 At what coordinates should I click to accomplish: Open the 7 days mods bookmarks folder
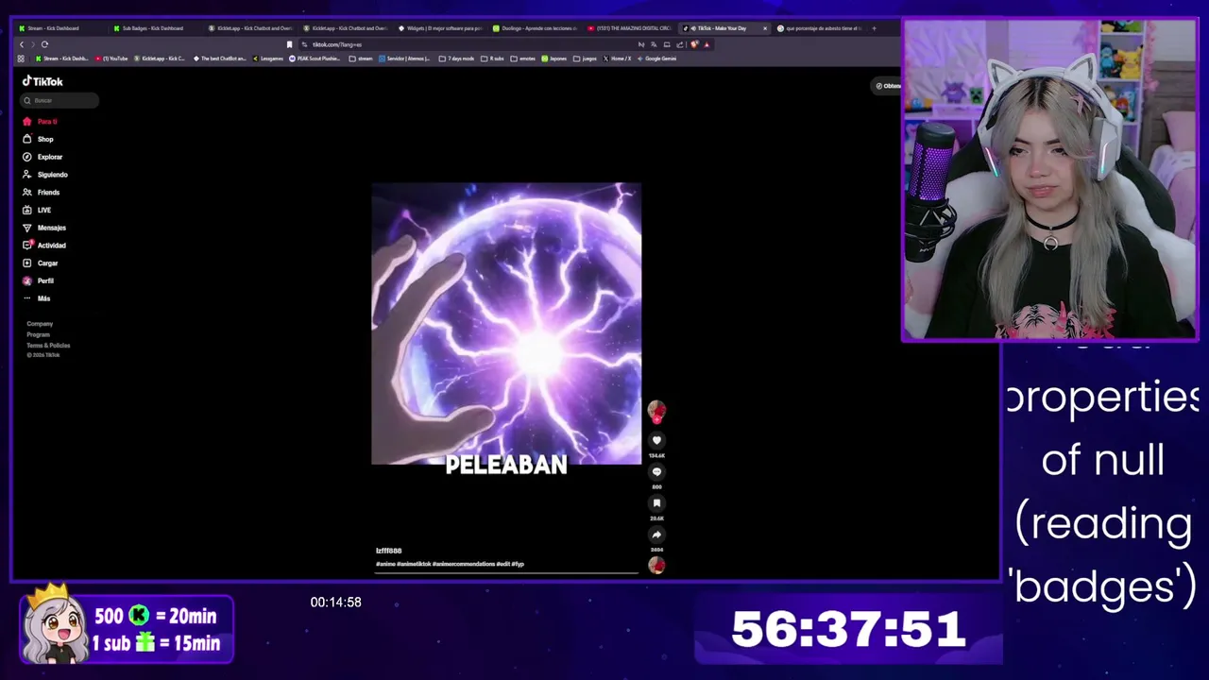click(x=458, y=59)
